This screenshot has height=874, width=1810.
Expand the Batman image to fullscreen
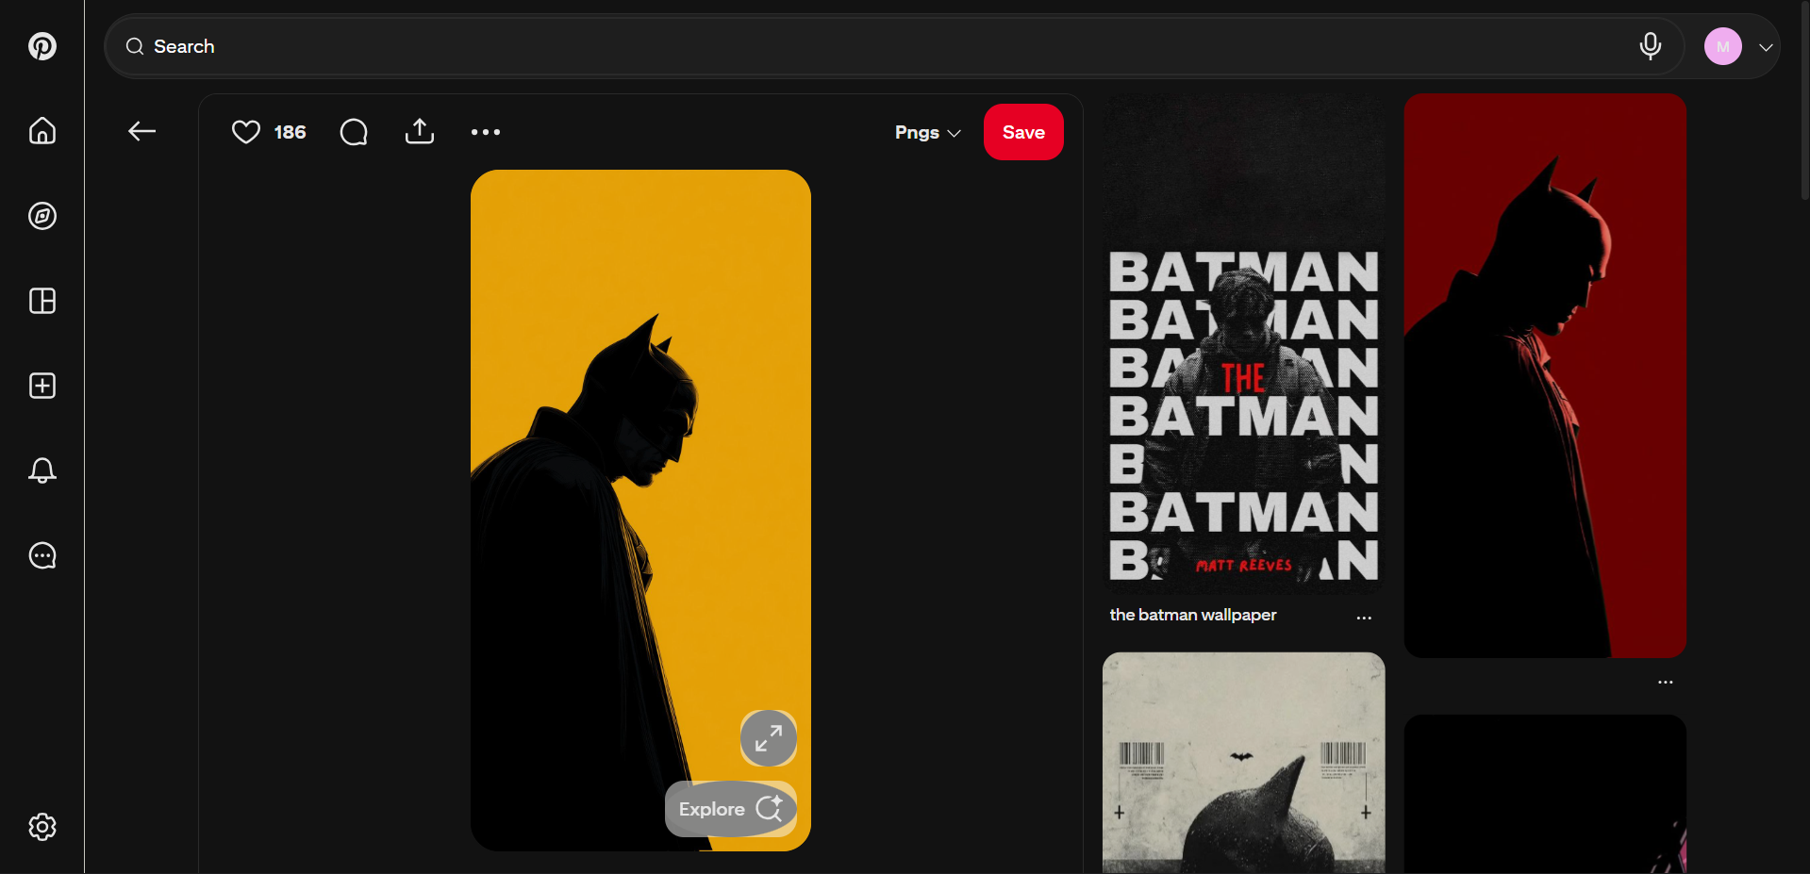point(767,738)
